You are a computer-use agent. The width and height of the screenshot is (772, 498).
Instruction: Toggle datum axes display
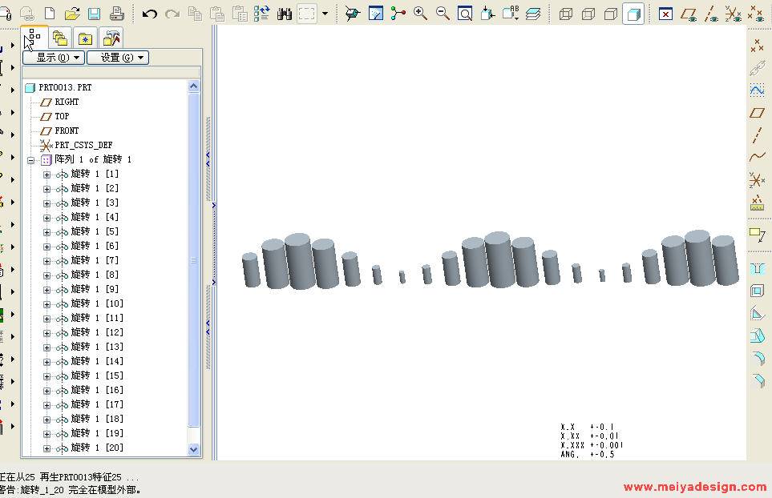coord(710,14)
